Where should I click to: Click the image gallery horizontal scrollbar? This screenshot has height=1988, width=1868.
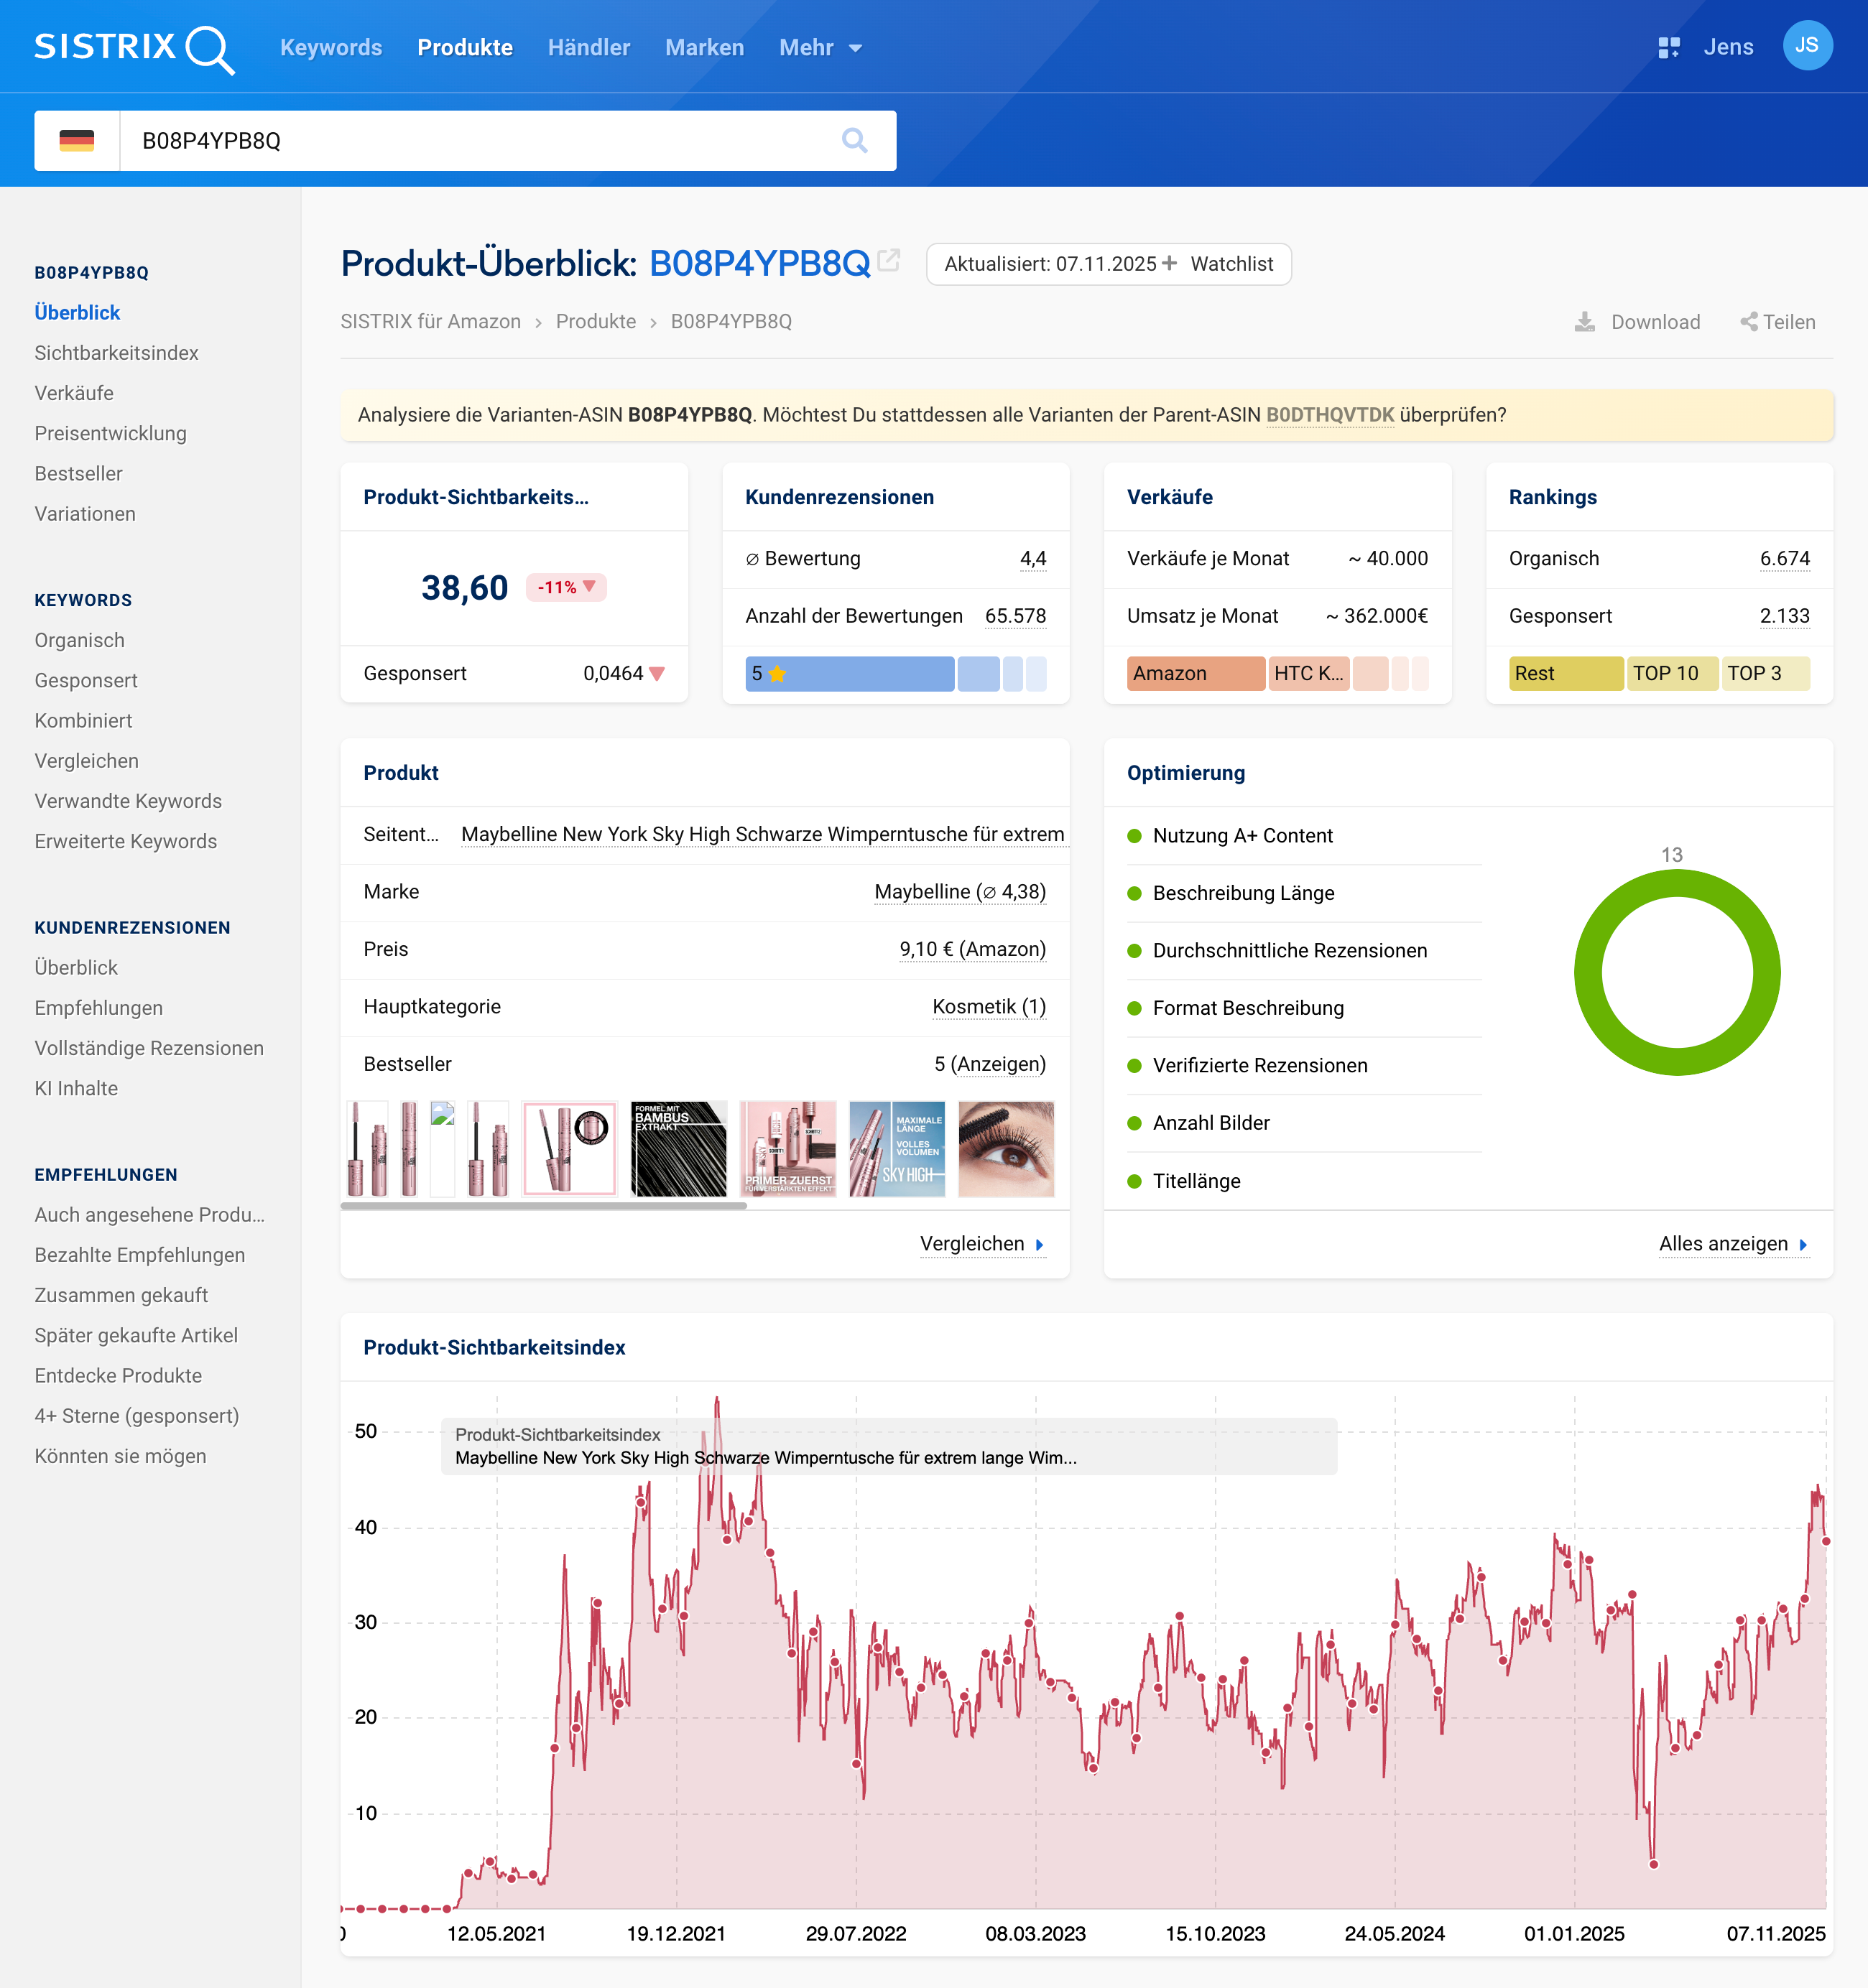543,1206
